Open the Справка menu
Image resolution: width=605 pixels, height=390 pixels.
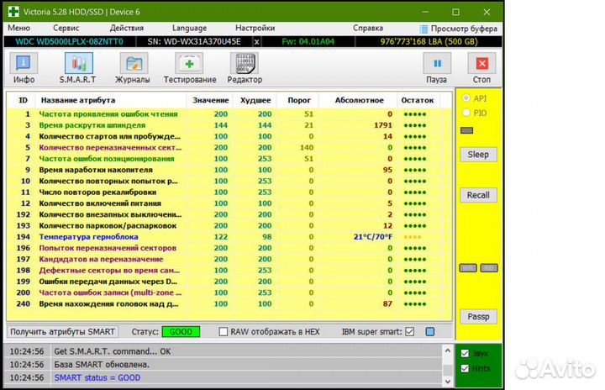[368, 29]
